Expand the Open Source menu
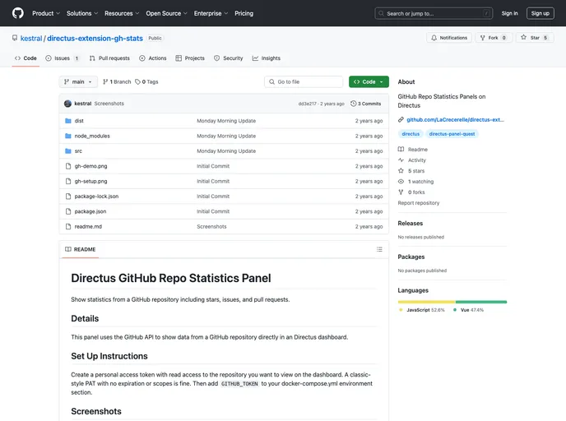 tap(166, 13)
